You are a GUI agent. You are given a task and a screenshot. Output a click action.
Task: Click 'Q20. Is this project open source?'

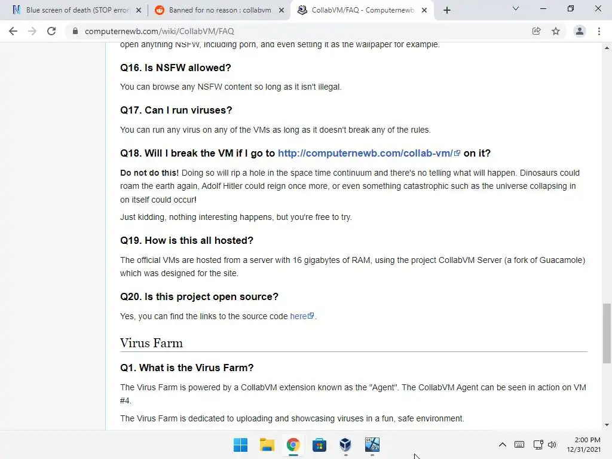199,296
